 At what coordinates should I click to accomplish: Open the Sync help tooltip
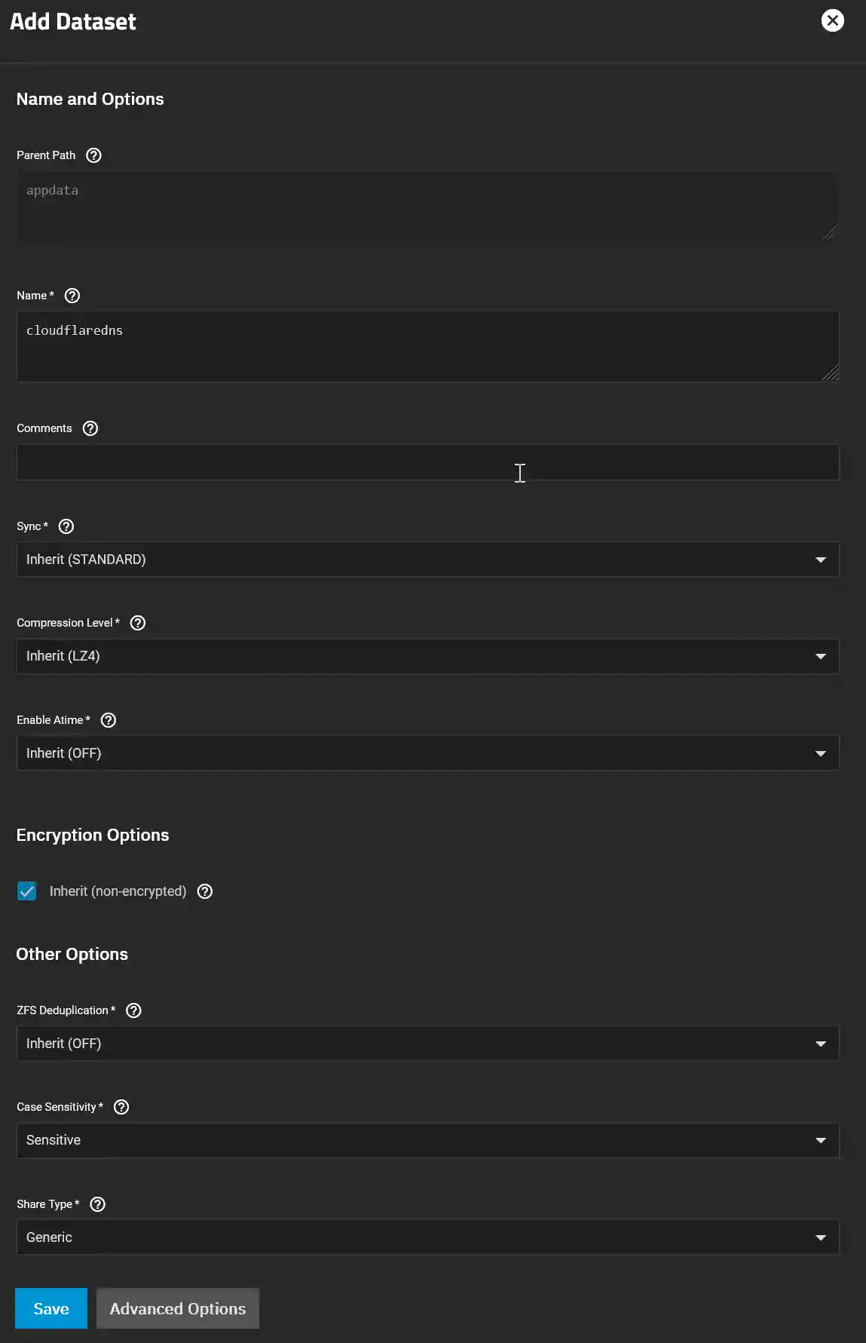[65, 526]
